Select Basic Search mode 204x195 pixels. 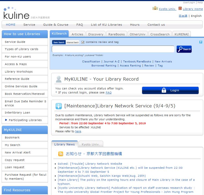click(x=59, y=42)
